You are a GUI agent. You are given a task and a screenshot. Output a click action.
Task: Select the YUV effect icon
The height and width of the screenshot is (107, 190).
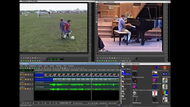click(165, 93)
